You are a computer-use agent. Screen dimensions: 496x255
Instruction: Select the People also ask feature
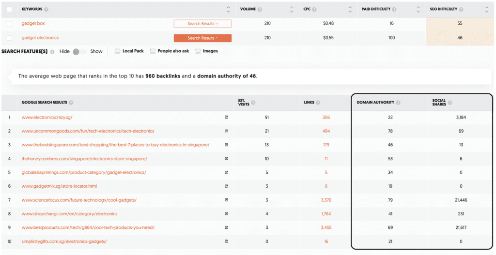[x=170, y=51]
